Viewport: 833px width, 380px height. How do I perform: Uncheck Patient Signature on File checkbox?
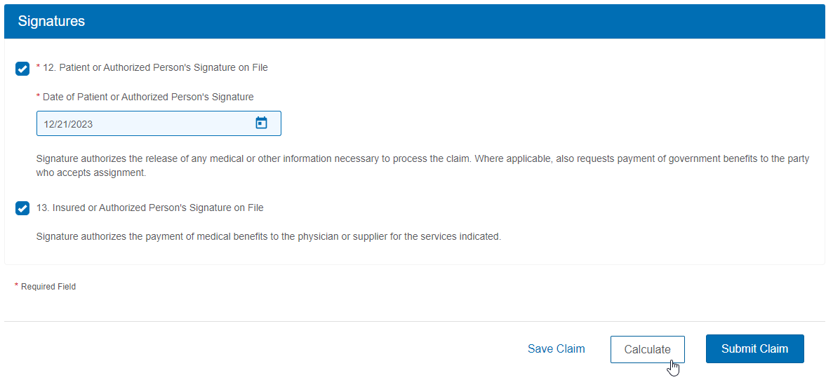click(22, 69)
